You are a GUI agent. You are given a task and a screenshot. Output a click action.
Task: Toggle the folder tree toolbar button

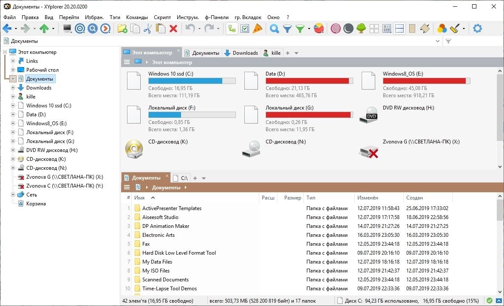[232, 28]
